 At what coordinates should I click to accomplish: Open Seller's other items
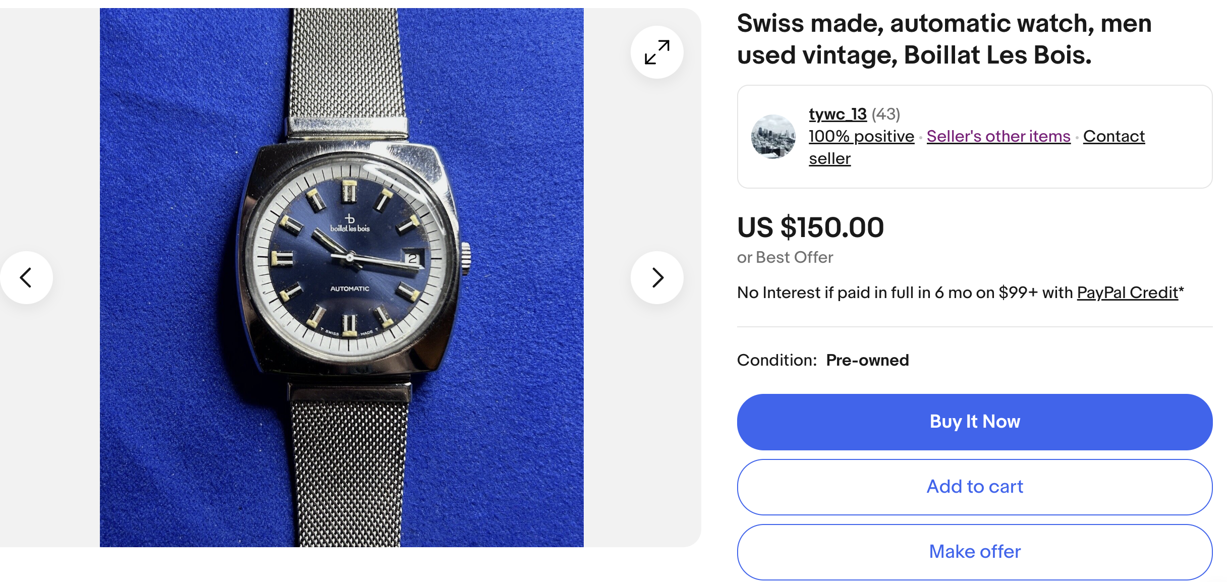[x=998, y=137]
